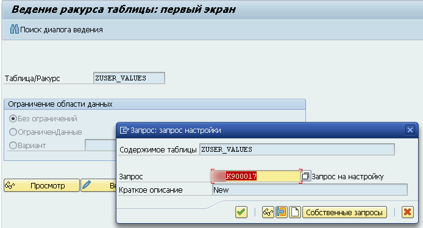Click the Краткое описание field containing New
The width and height of the screenshot is (423, 228).
310,190
